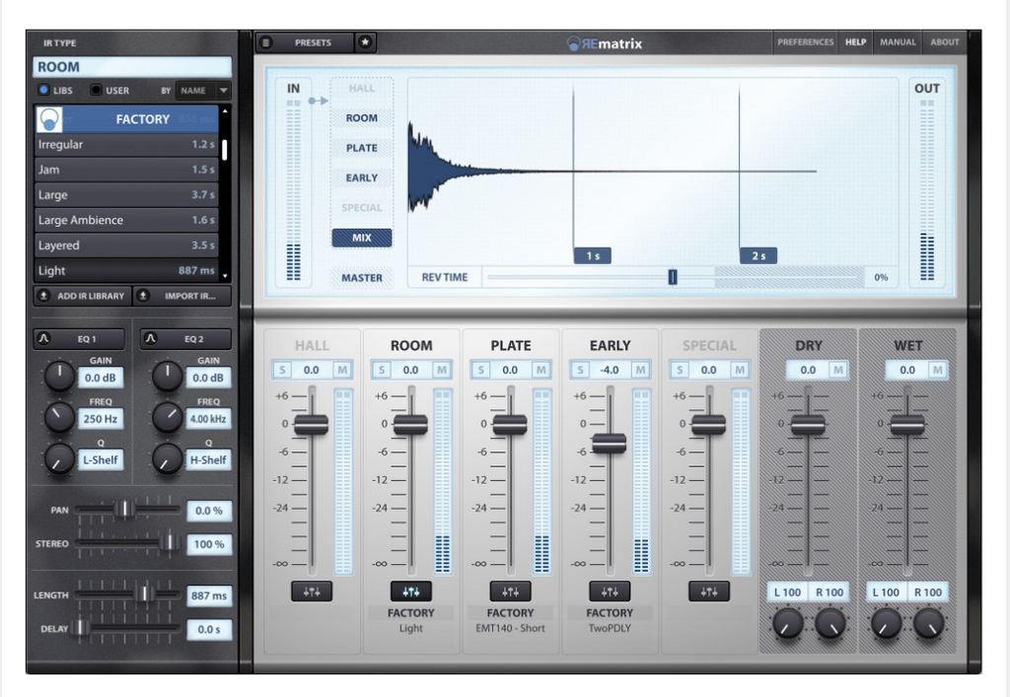Select the LIBS radio option
The image size is (1010, 697).
point(43,90)
